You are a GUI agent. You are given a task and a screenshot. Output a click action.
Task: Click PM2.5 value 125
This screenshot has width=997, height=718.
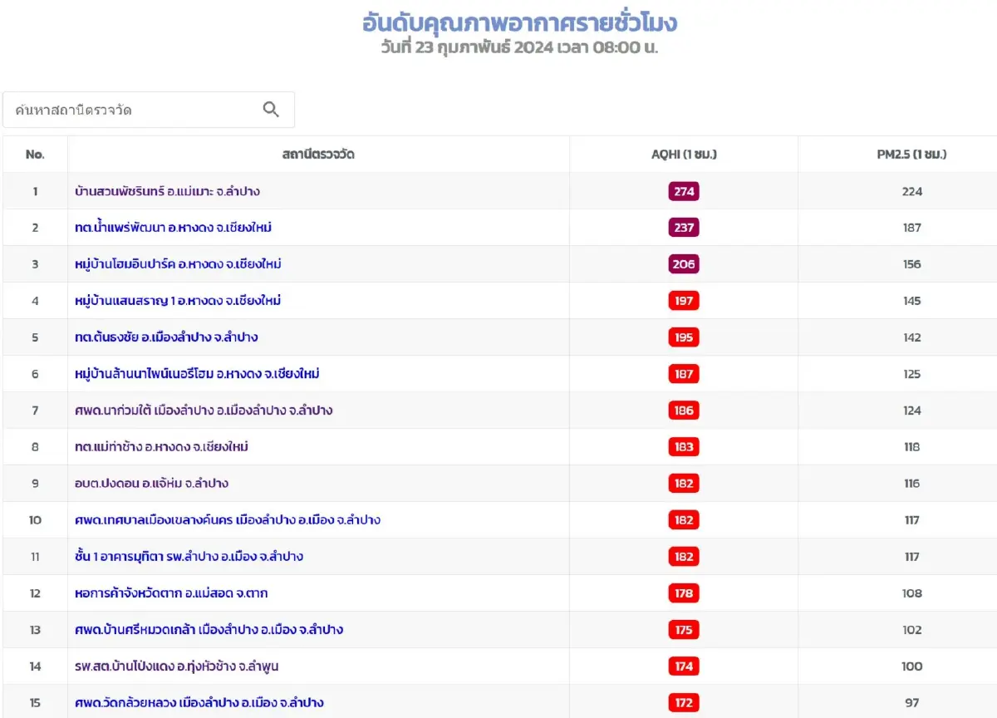[x=912, y=374]
